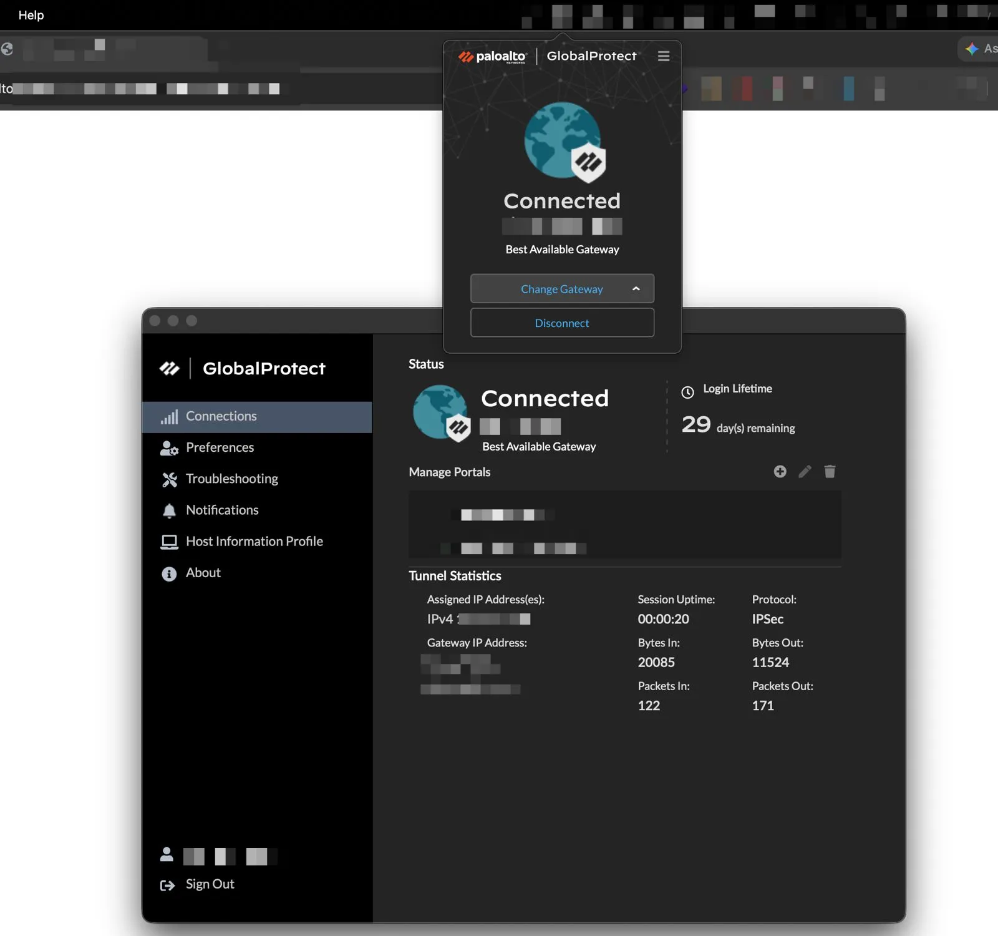
Task: Click the "day(s) remaining" text
Action: [x=755, y=428]
